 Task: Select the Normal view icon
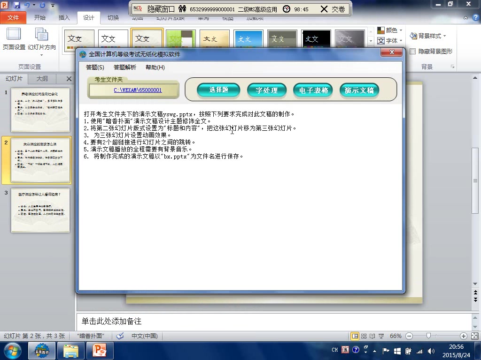click(x=355, y=336)
